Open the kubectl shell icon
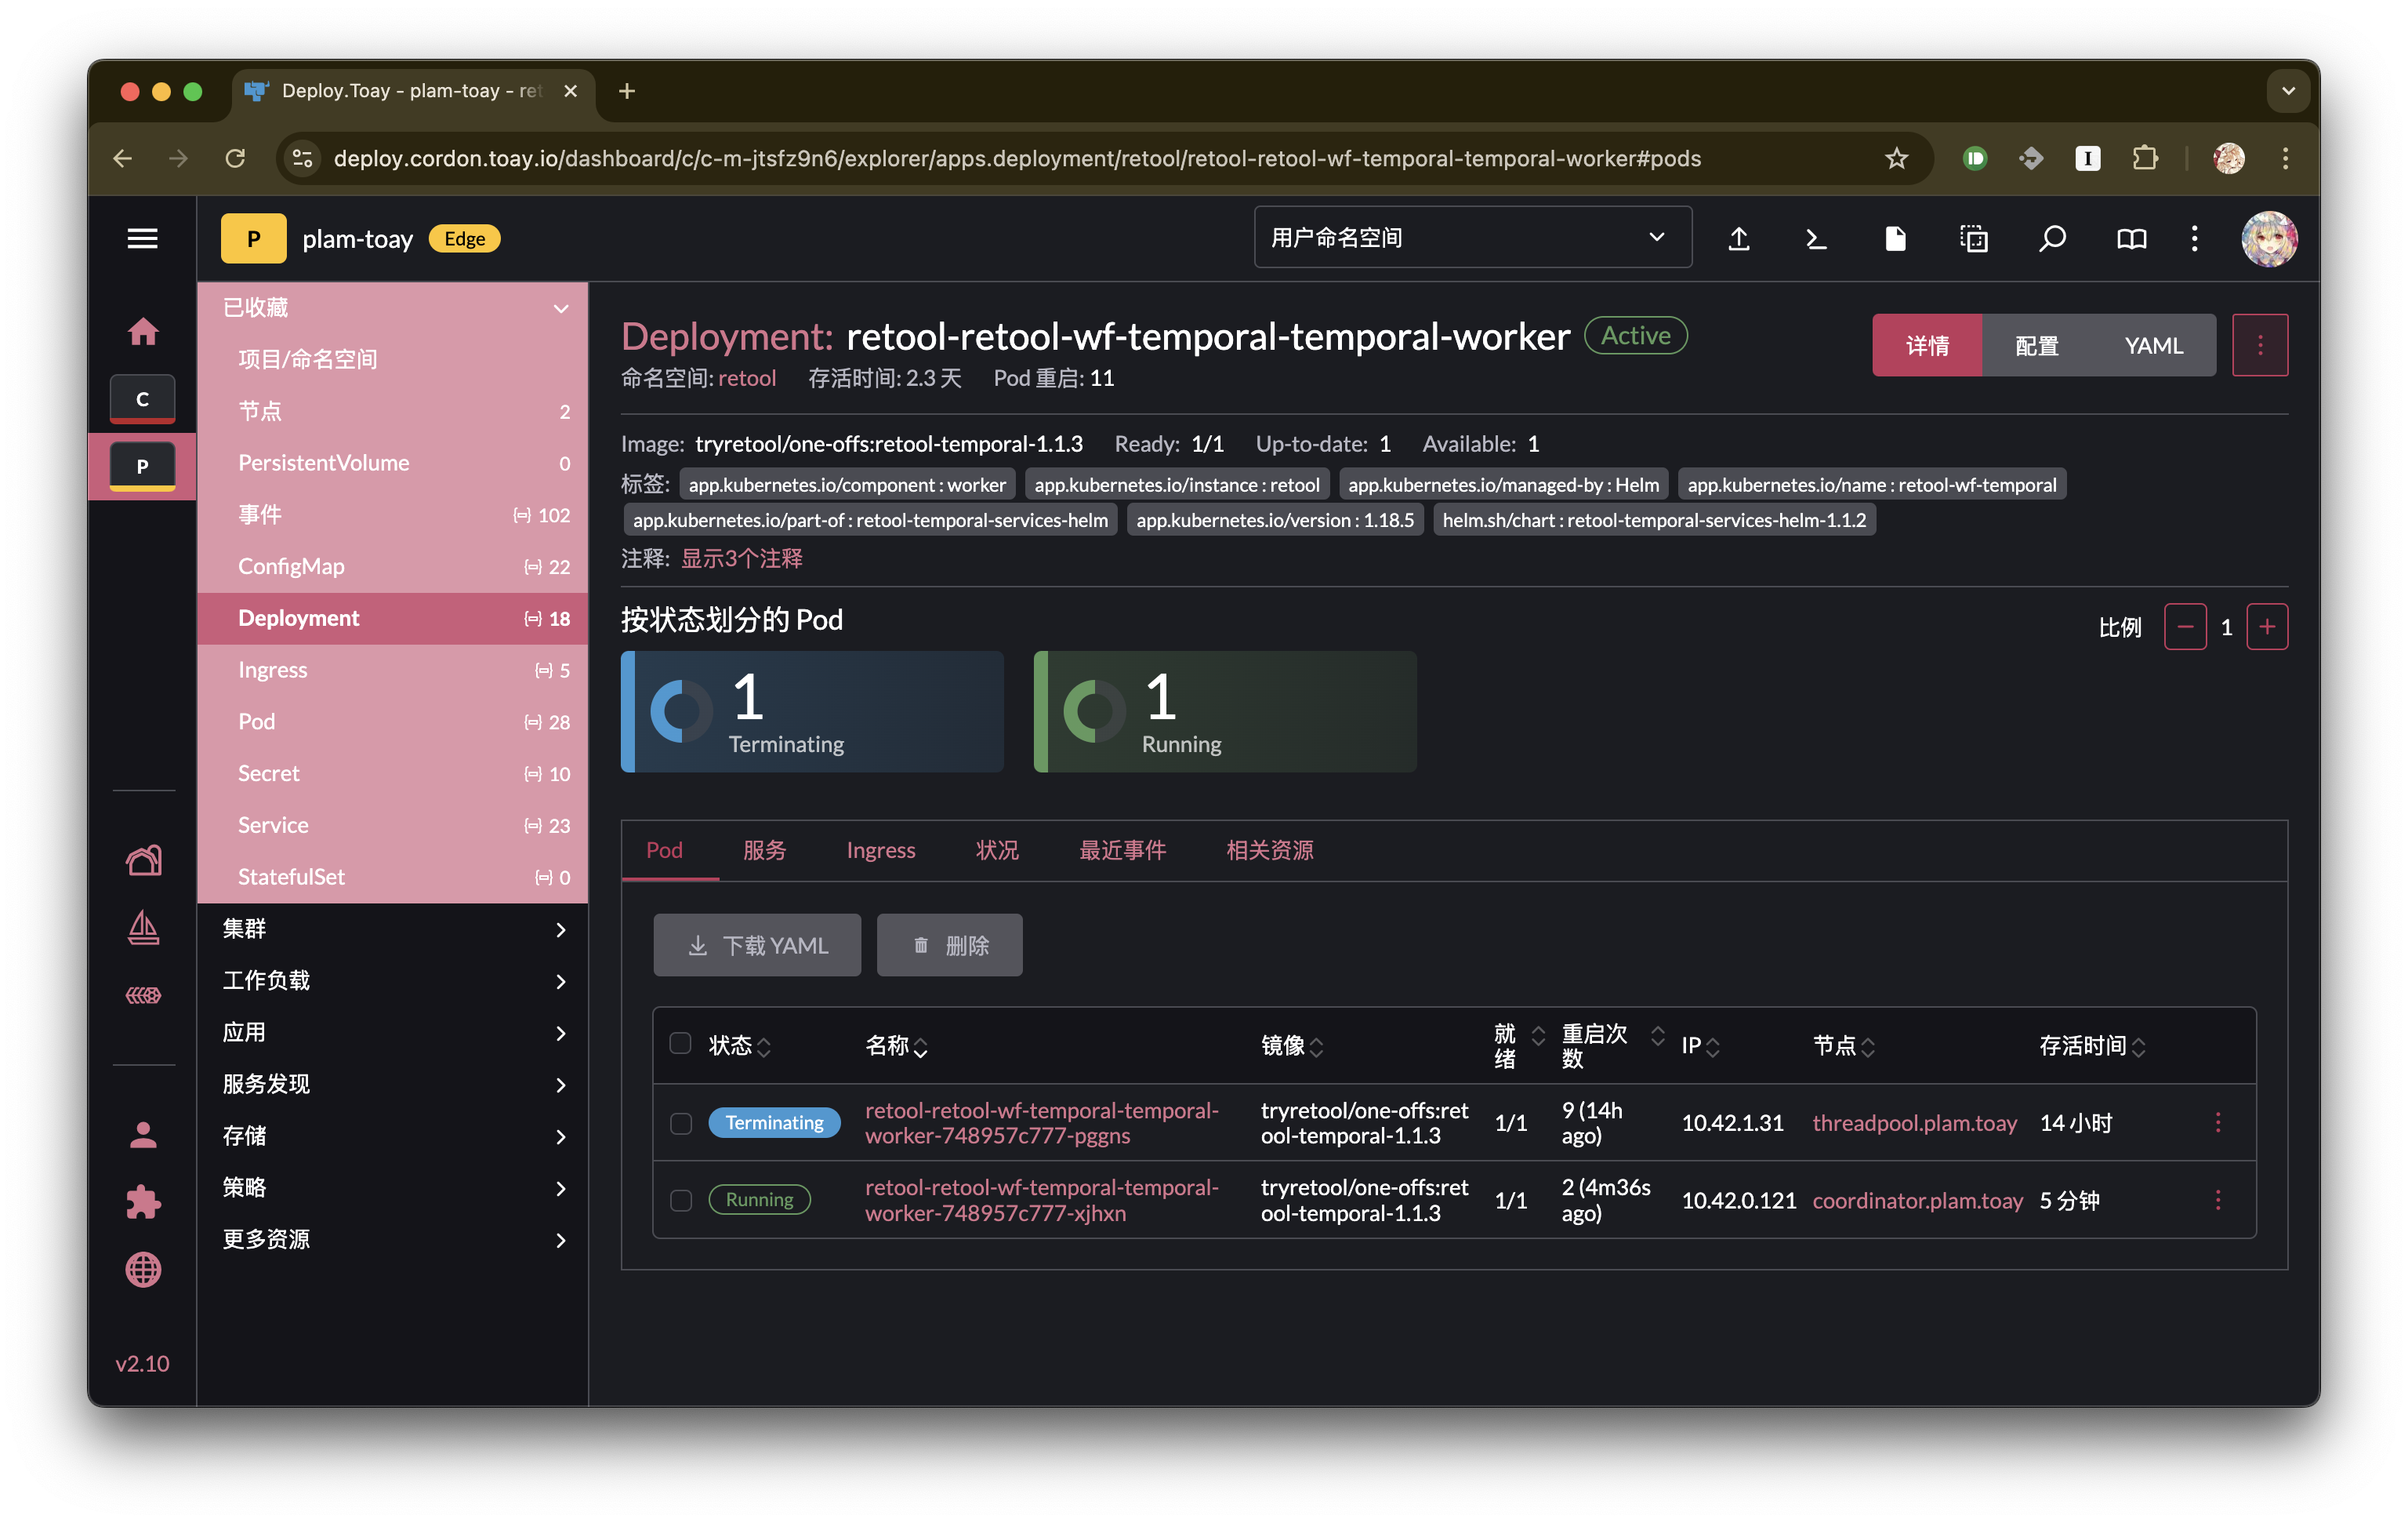Image resolution: width=2408 pixels, height=1523 pixels. coord(1816,238)
